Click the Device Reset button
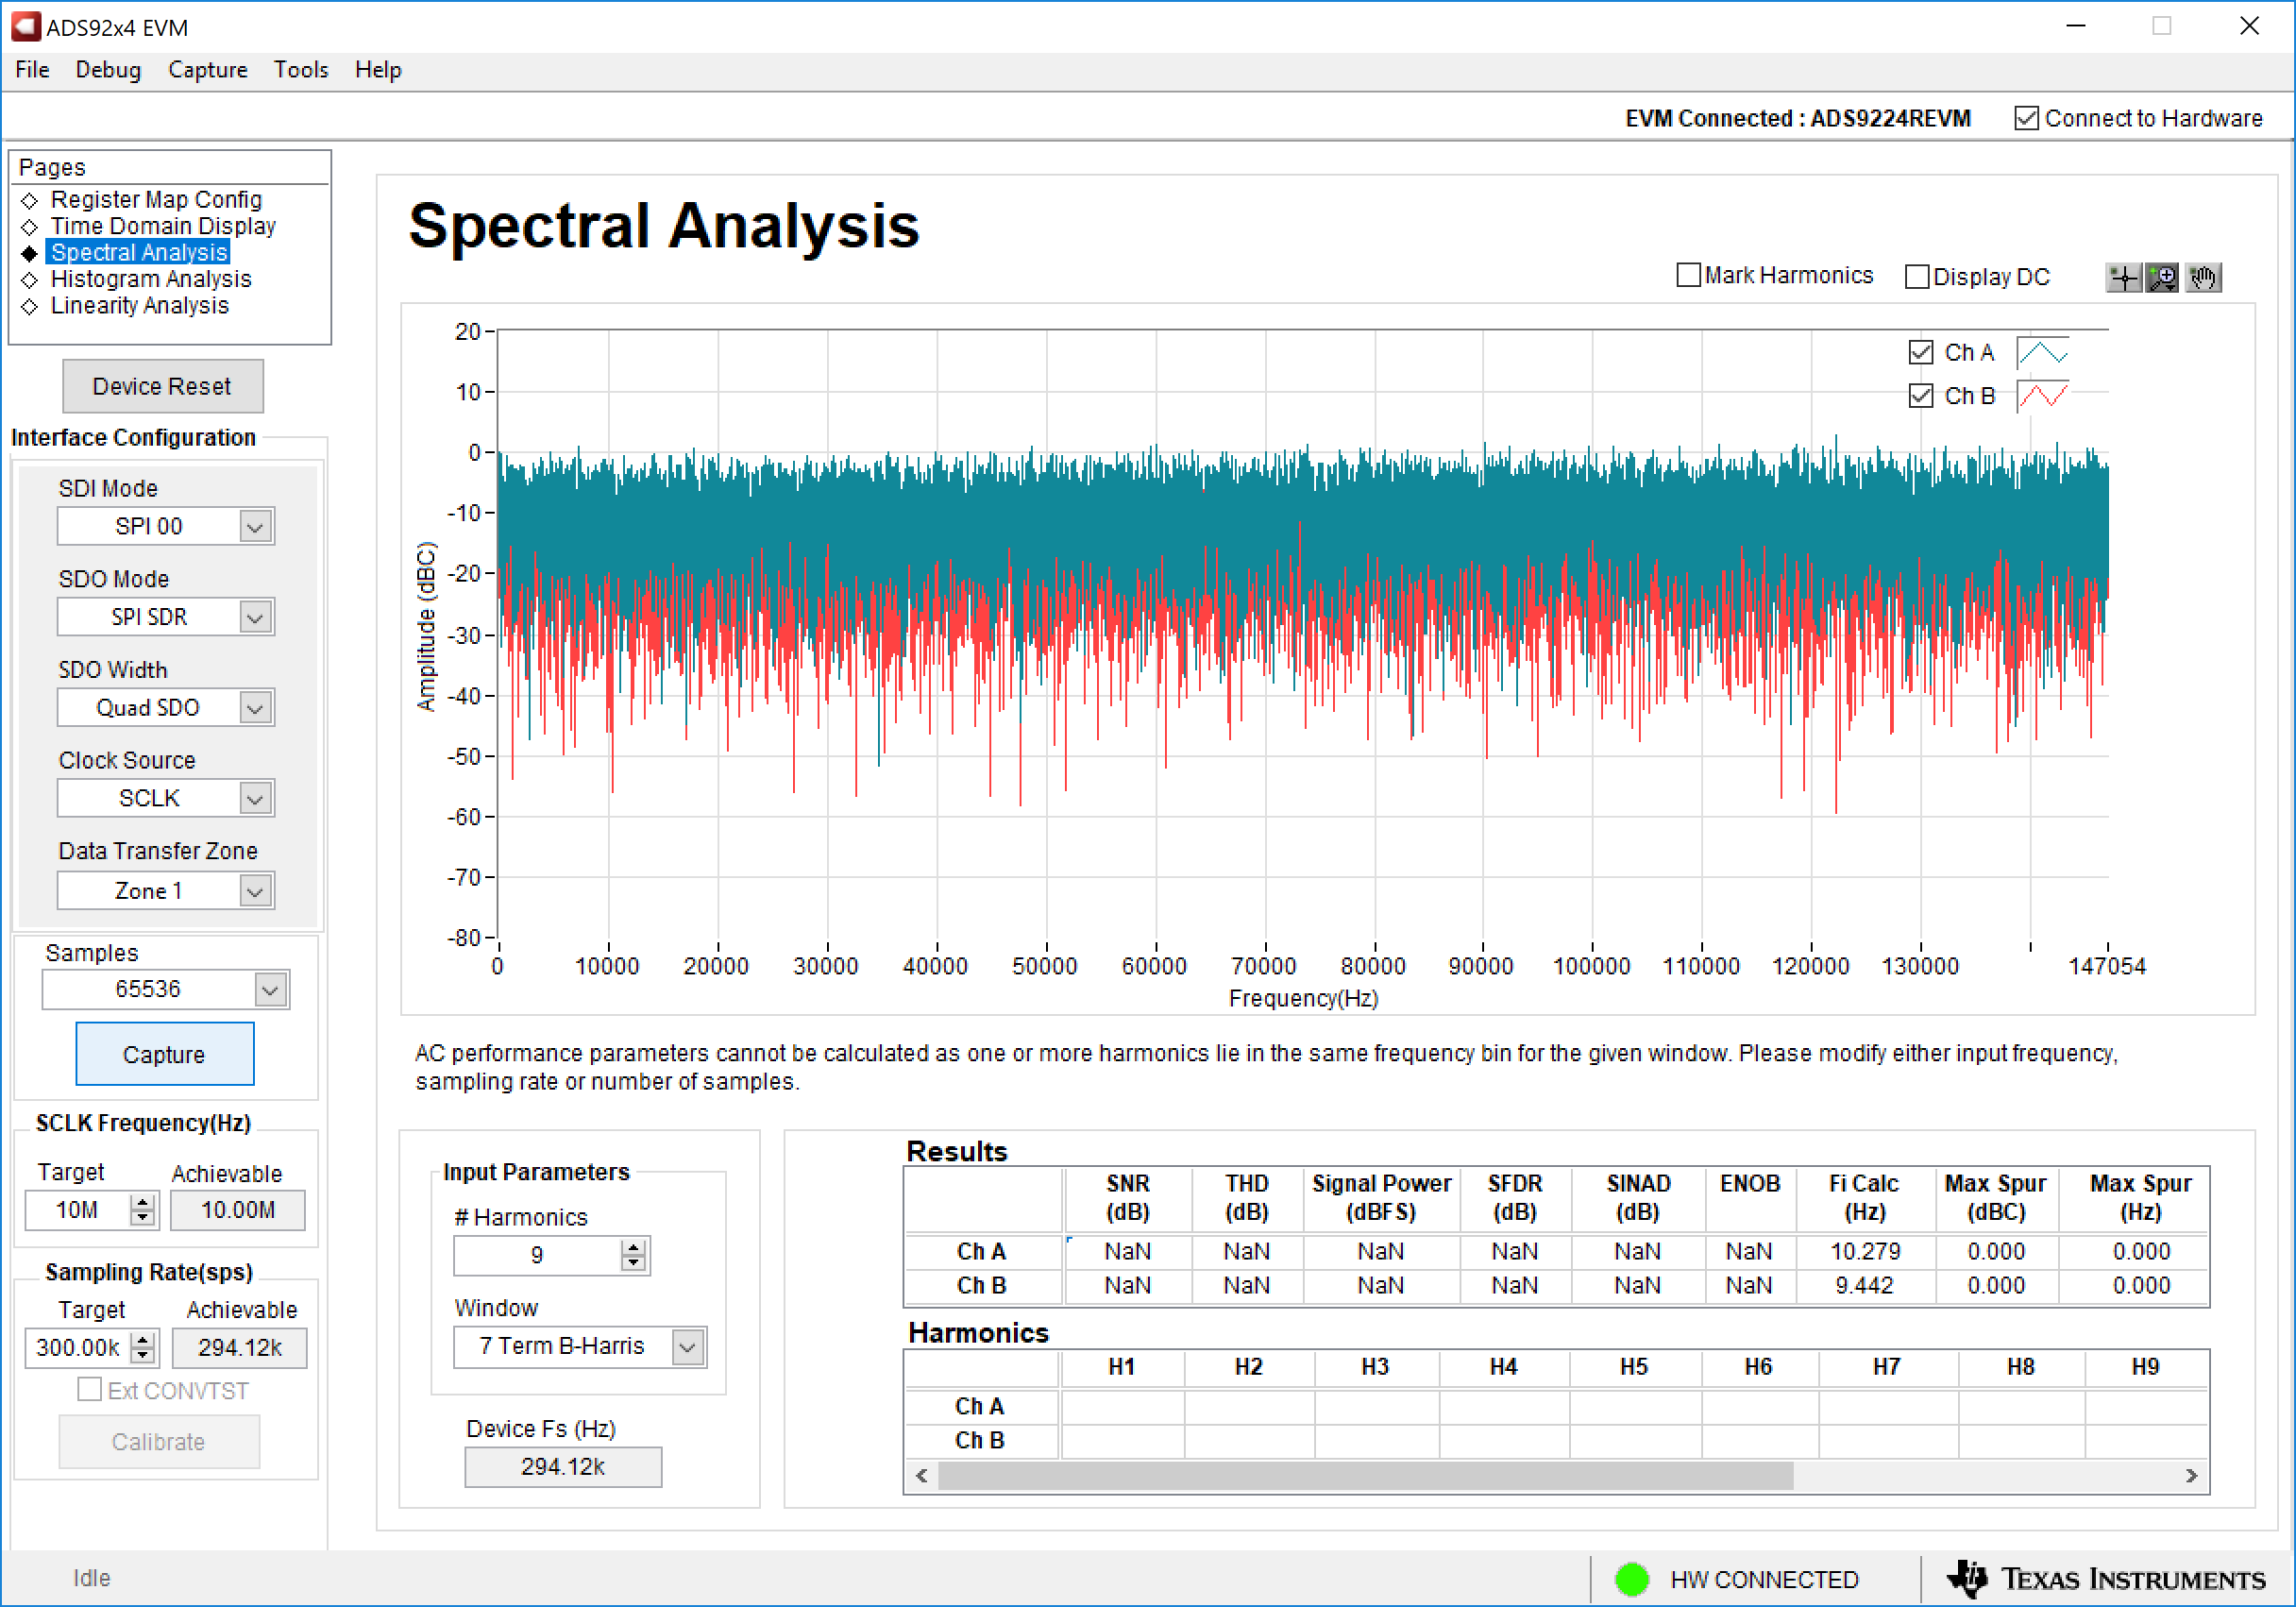This screenshot has width=2296, height=1607. coord(162,386)
